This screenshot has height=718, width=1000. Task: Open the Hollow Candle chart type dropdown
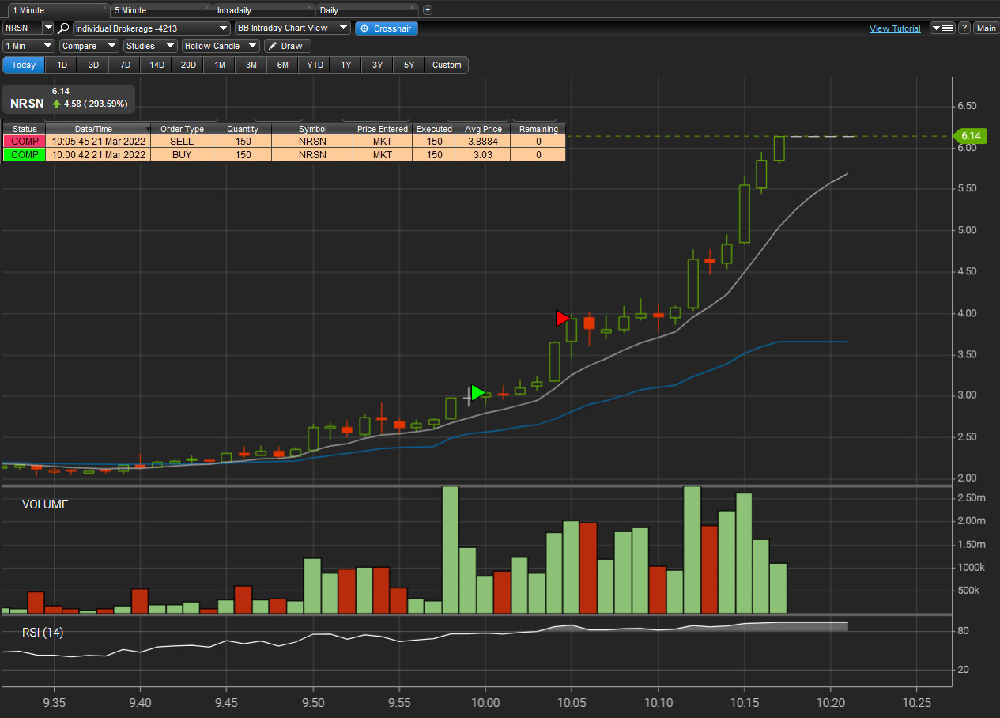221,46
